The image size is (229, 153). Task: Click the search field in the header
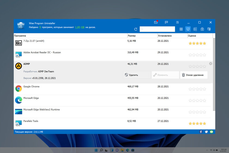pyautogui.click(x=157, y=29)
